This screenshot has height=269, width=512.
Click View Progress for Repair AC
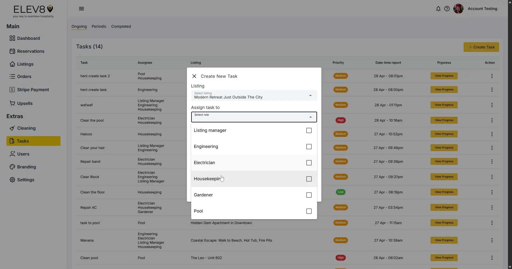(x=443, y=207)
